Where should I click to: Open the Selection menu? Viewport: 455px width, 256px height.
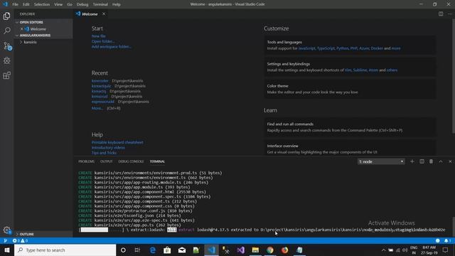coord(42,4)
